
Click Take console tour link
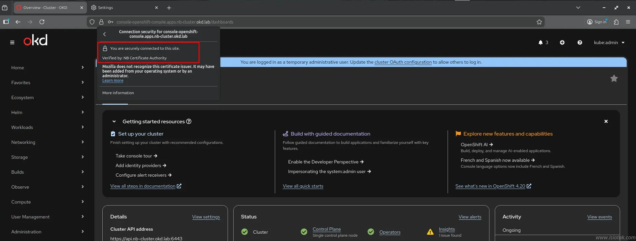[x=136, y=156]
